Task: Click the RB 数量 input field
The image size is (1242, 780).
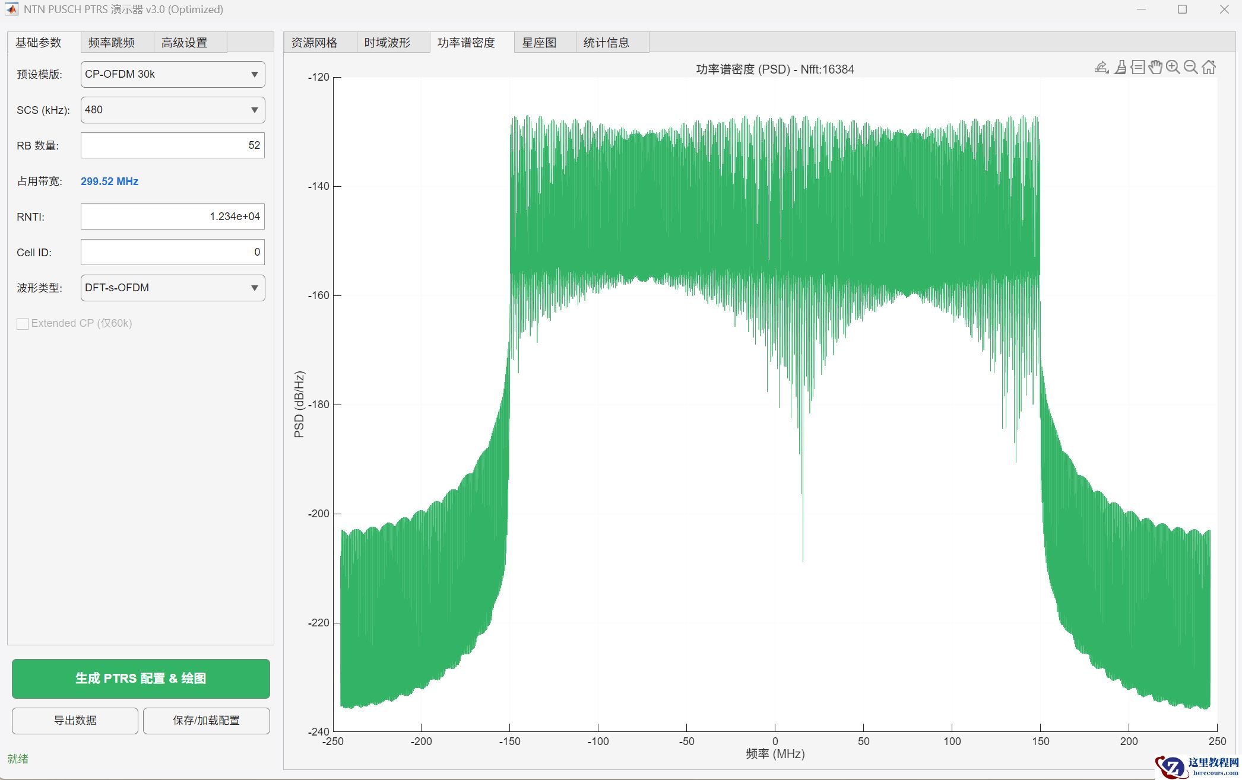Action: tap(173, 145)
